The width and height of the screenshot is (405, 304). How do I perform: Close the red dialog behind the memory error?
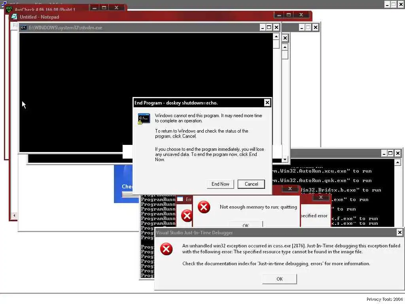click(290, 188)
